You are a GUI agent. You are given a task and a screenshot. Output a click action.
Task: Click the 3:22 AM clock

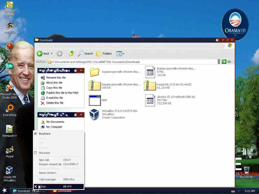coord(250,191)
